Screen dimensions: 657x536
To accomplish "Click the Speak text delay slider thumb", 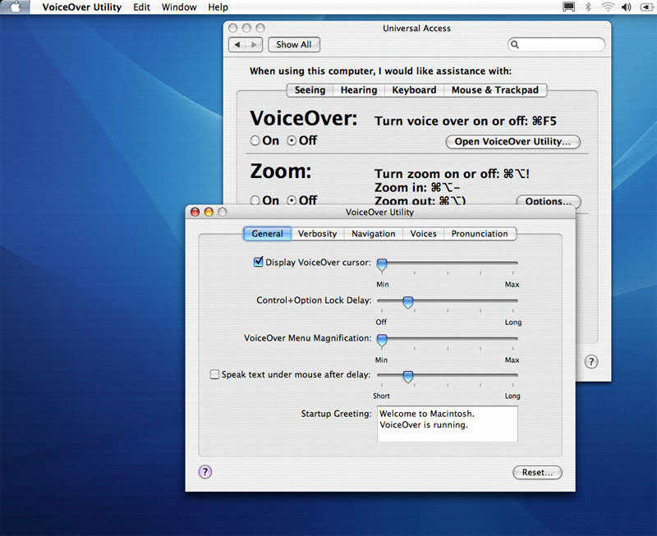I will click(407, 377).
